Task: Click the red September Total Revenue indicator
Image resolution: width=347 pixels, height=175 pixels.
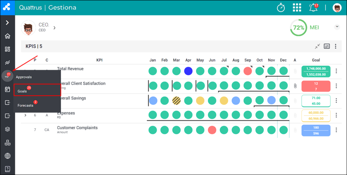Action: [248, 71]
